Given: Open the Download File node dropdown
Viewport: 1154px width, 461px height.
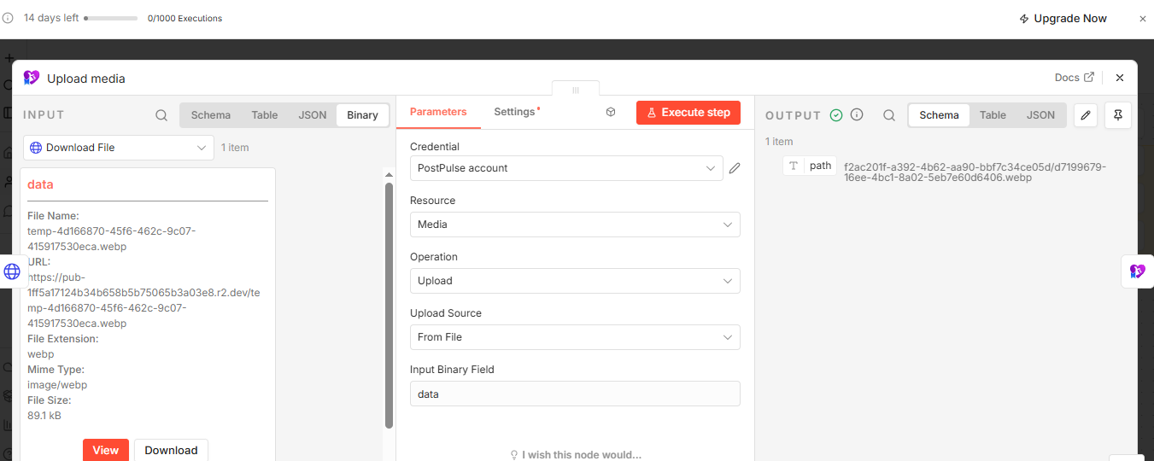Looking at the screenshot, I should 119,148.
